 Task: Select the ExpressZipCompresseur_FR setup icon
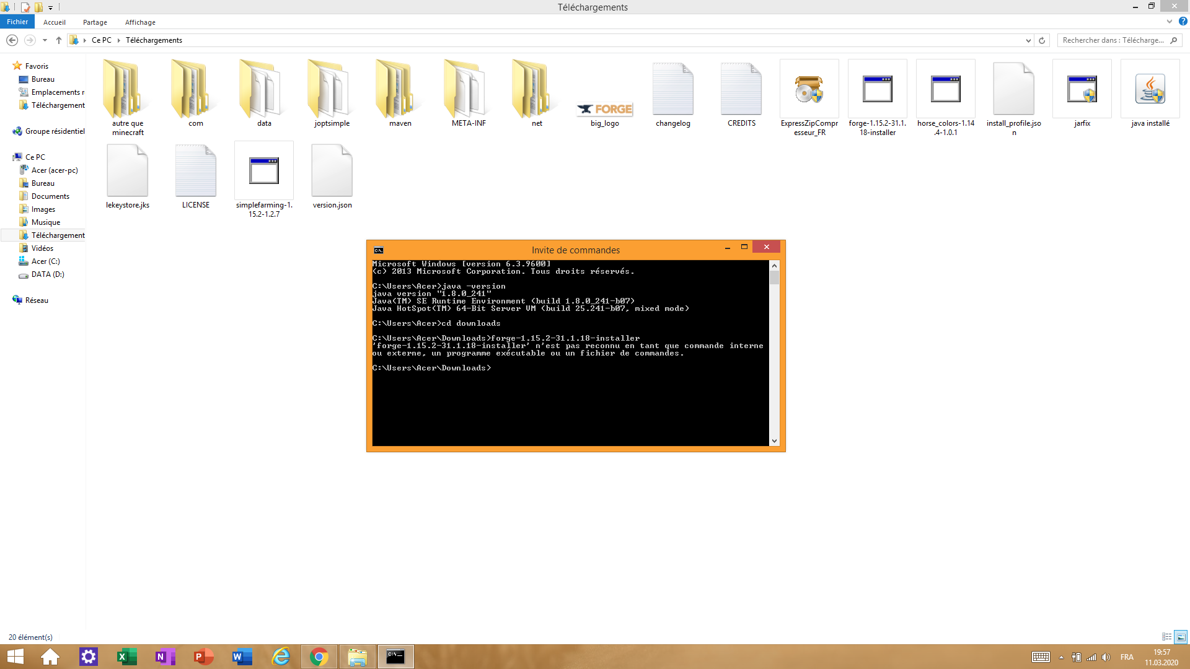[809, 90]
